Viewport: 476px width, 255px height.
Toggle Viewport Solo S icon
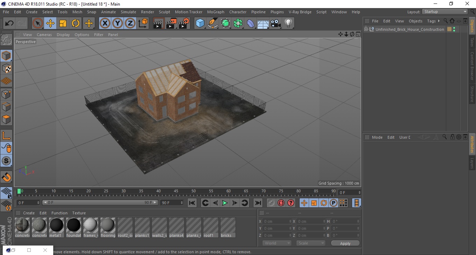6,161
